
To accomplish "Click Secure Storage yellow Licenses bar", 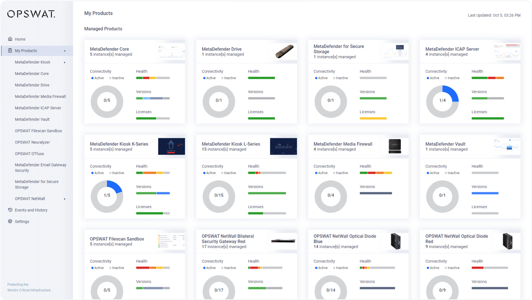I will pos(373,118).
